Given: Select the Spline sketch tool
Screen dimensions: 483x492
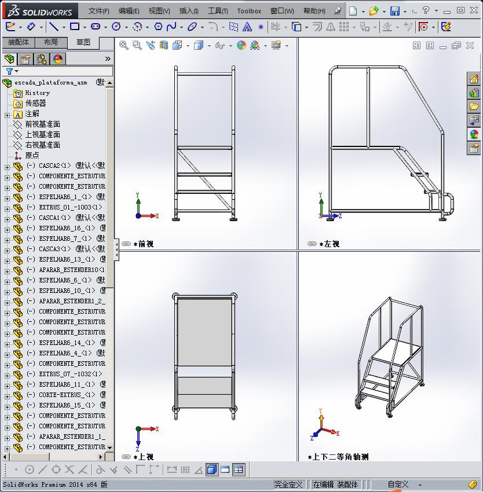Looking at the screenshot, I should tap(171, 27).
